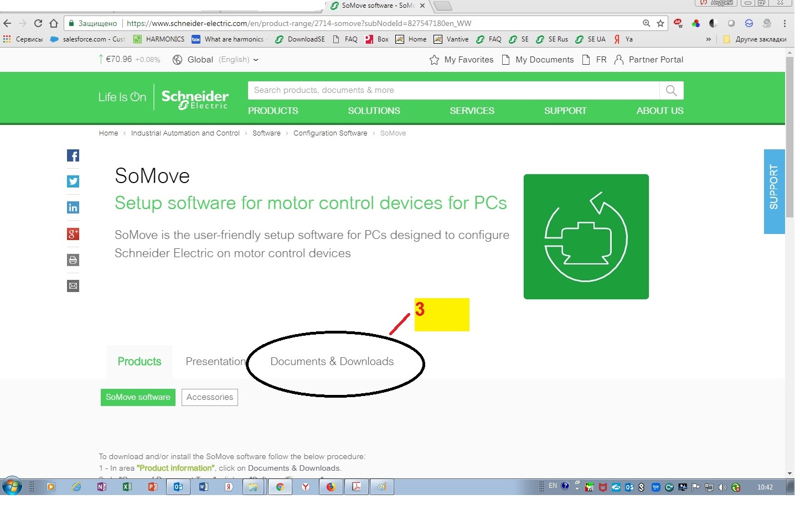Open the browser home page button
Image resolution: width=800 pixels, height=505 pixels.
click(54, 23)
